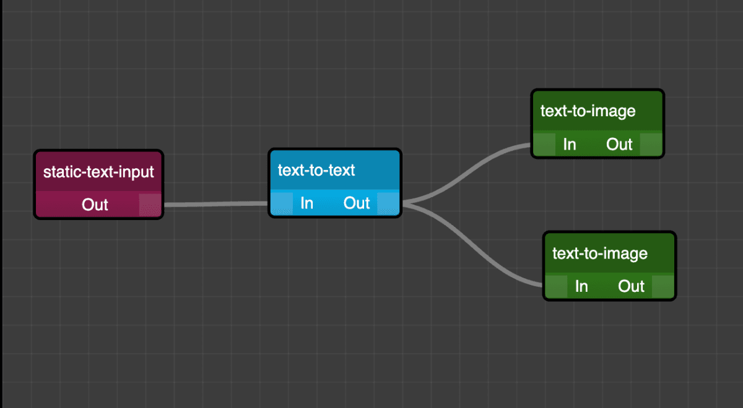Viewport: 743px width, 408px height.
Task: Select the wire from static-text-input to text-to-text
Action: coord(215,204)
